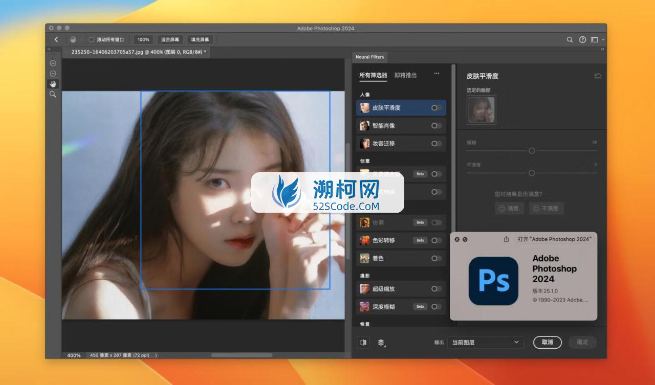Select the Neural Filters panel tab
Image resolution: width=655 pixels, height=385 pixels.
pyautogui.click(x=370, y=57)
